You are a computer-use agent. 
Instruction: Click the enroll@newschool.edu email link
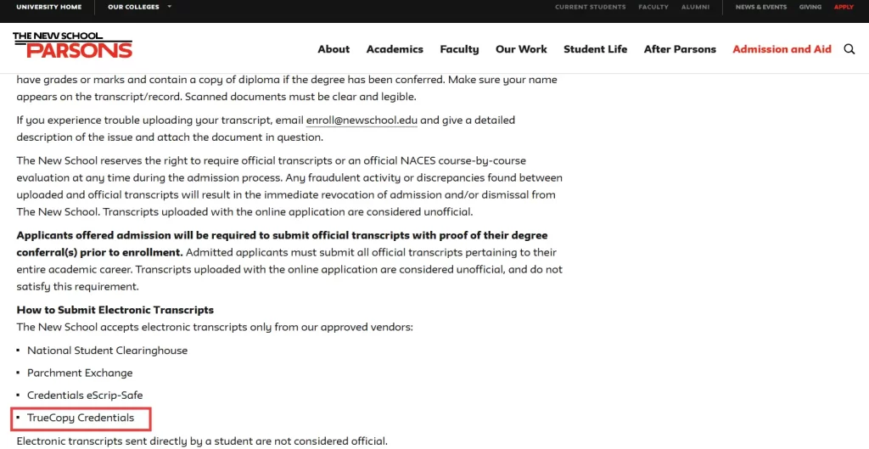362,121
